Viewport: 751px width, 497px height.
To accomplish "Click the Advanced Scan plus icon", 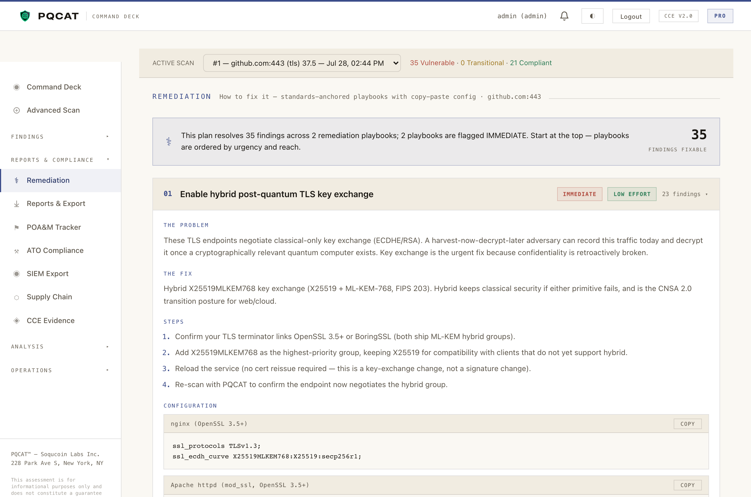I will pyautogui.click(x=17, y=110).
